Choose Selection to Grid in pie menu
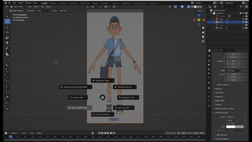This screenshot has width=252, height=142. (128, 97)
